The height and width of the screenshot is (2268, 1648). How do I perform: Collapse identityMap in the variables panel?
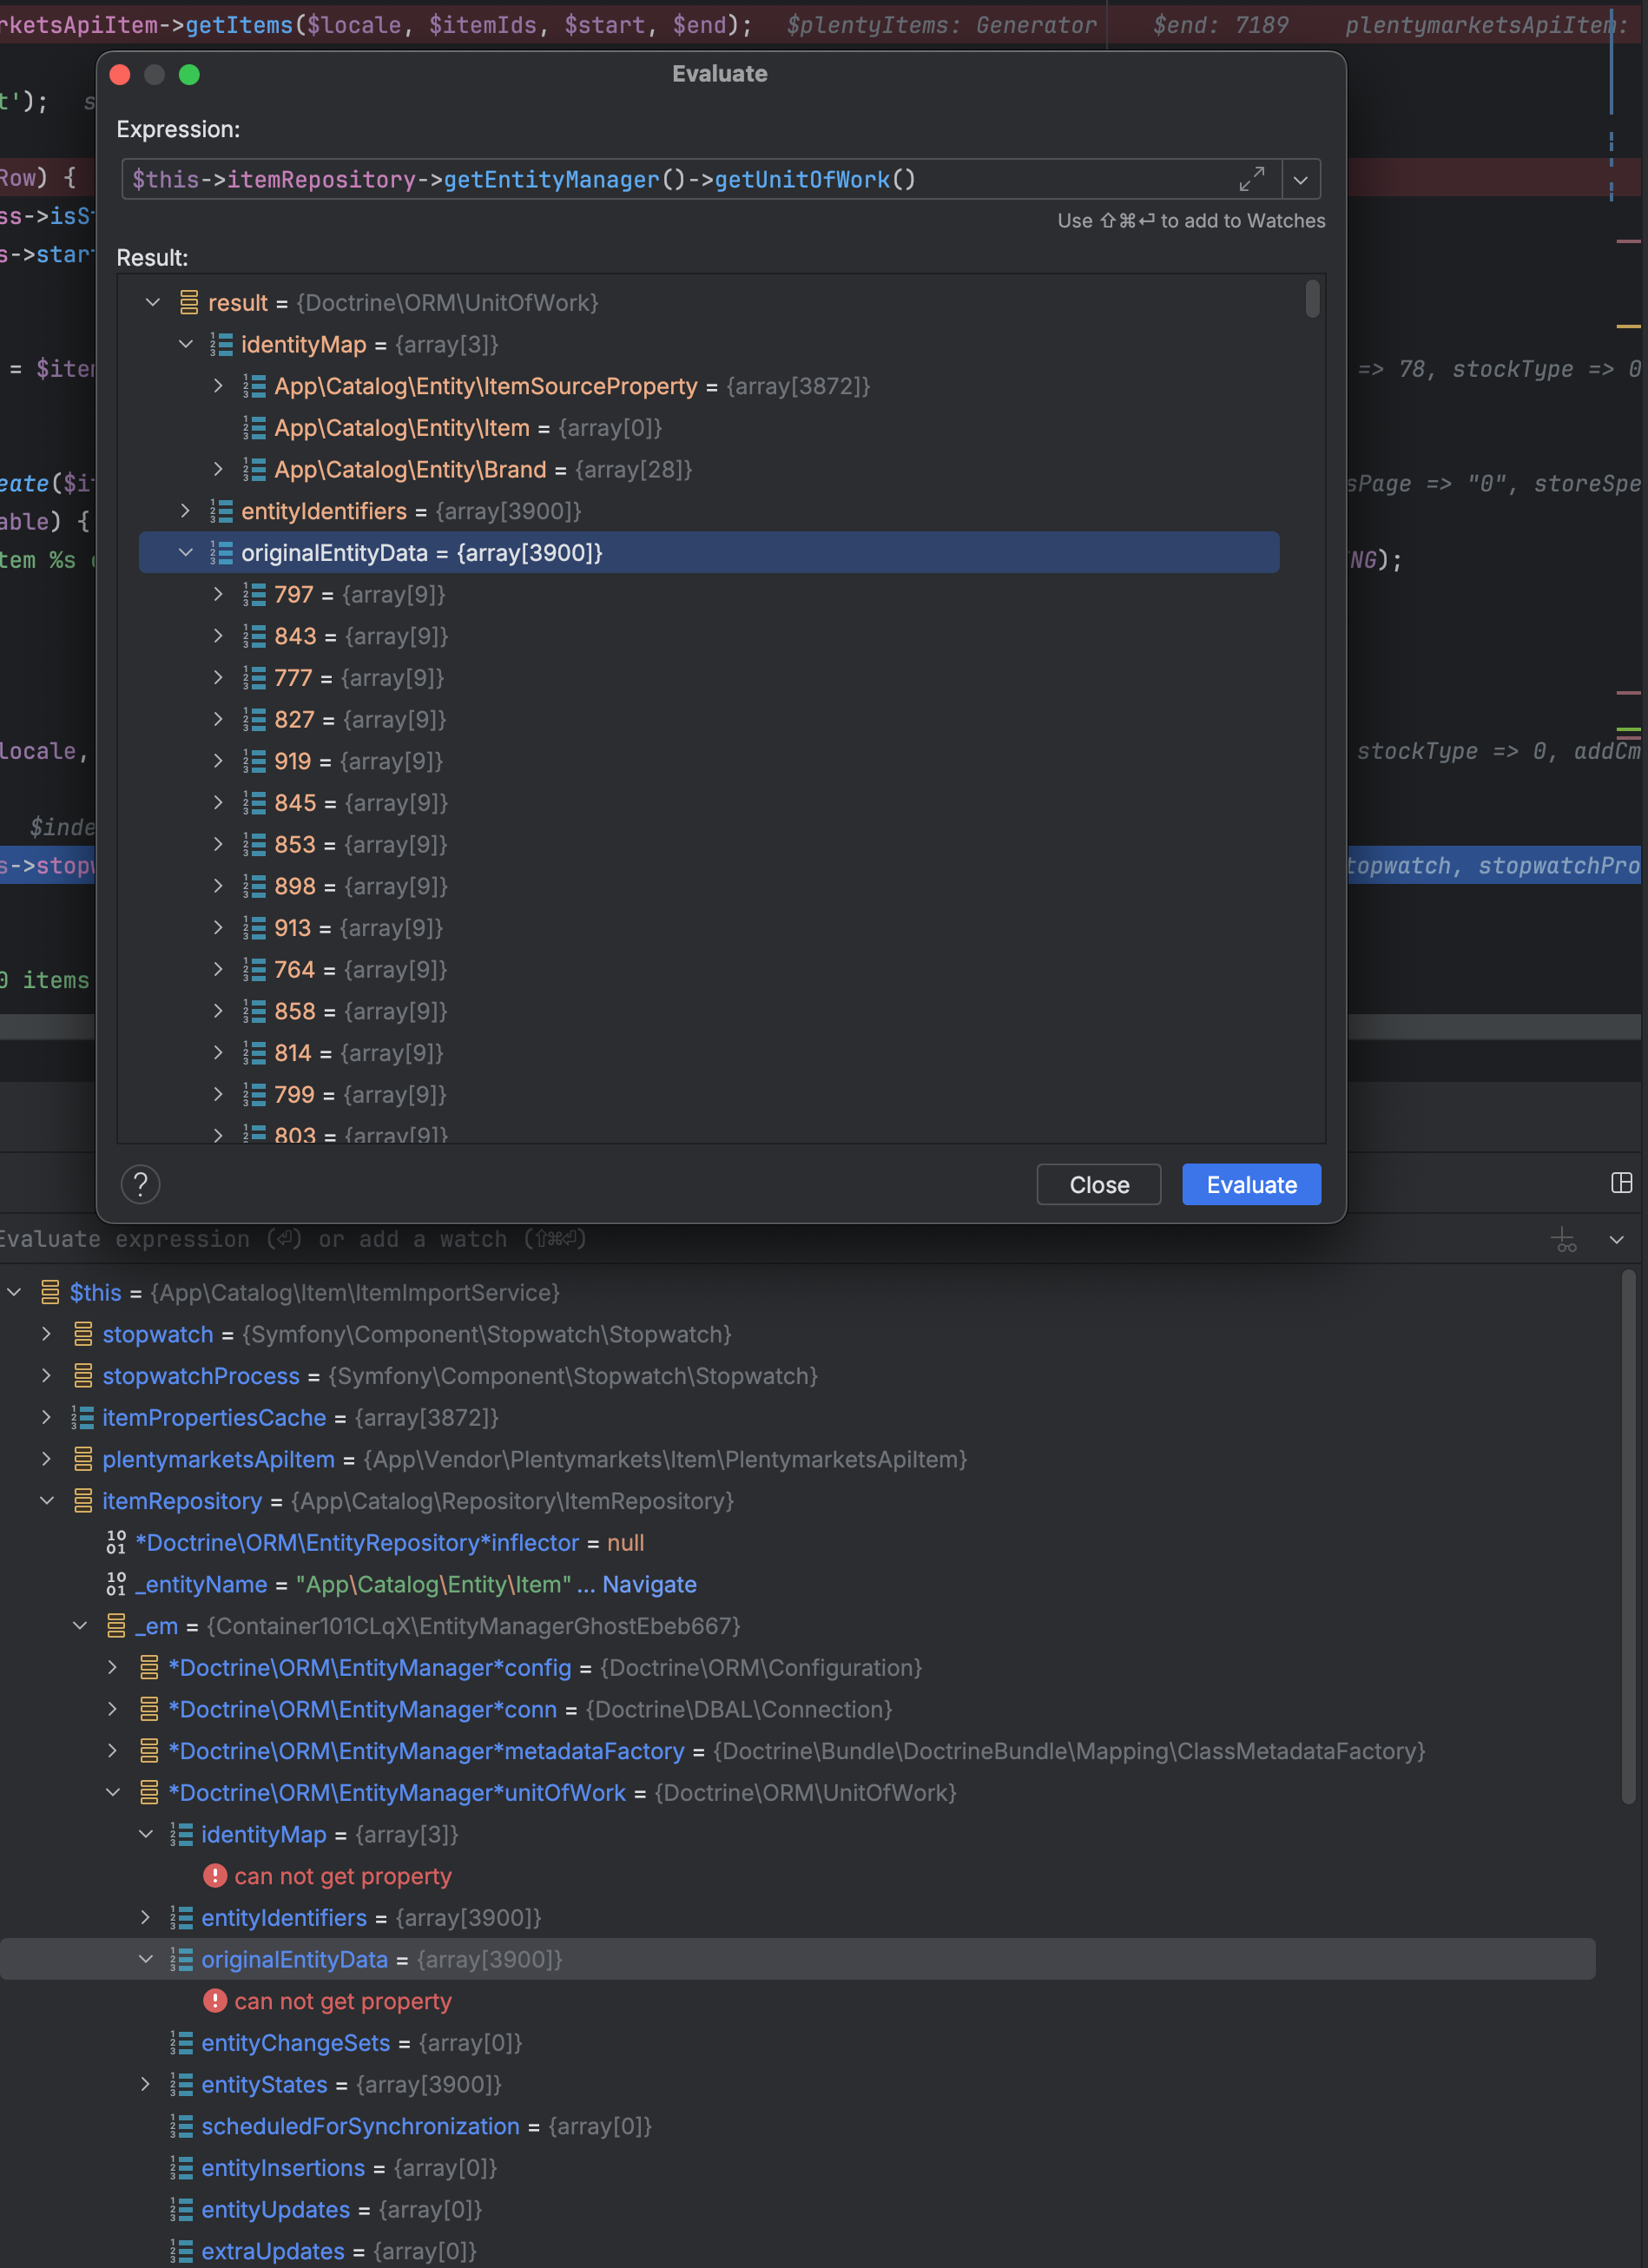point(146,1834)
